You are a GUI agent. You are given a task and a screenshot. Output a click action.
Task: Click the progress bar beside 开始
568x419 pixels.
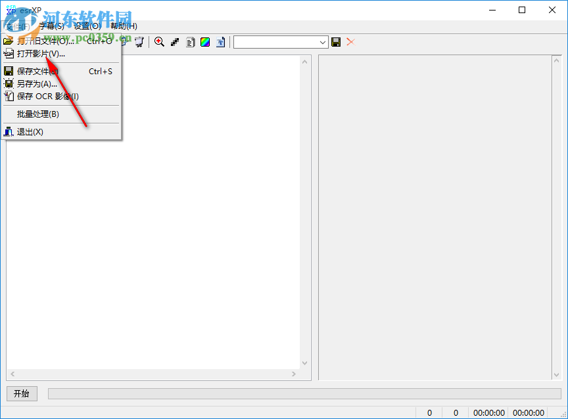coord(304,393)
